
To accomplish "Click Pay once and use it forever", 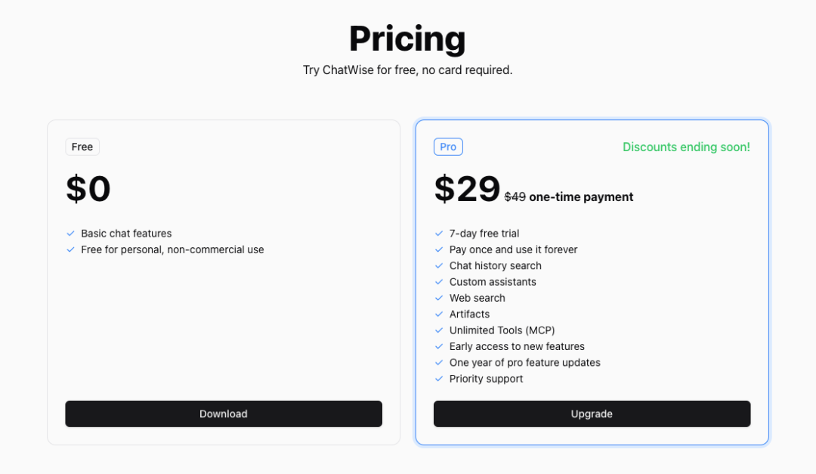I will click(x=513, y=249).
